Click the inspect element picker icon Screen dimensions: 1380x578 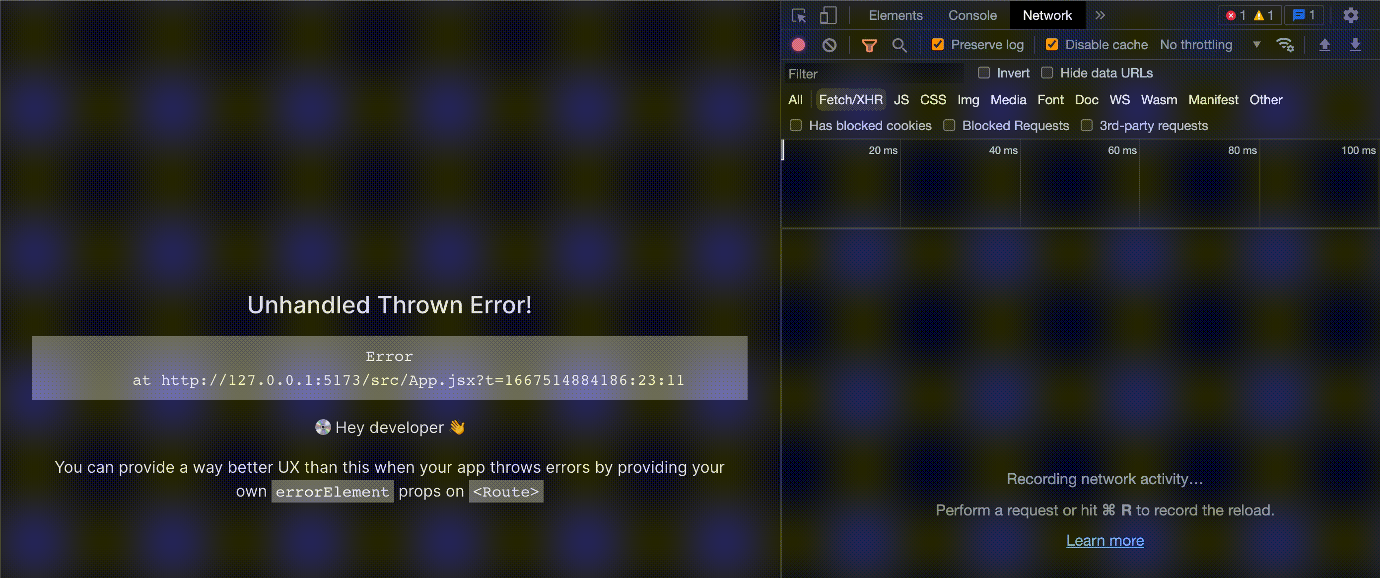click(x=799, y=15)
